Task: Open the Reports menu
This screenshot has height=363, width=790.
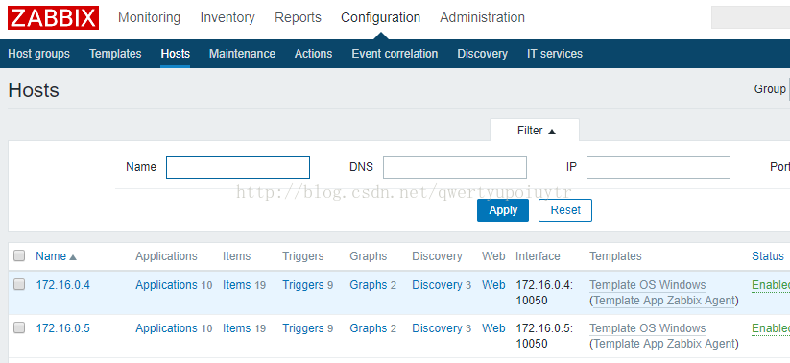Action: (298, 17)
